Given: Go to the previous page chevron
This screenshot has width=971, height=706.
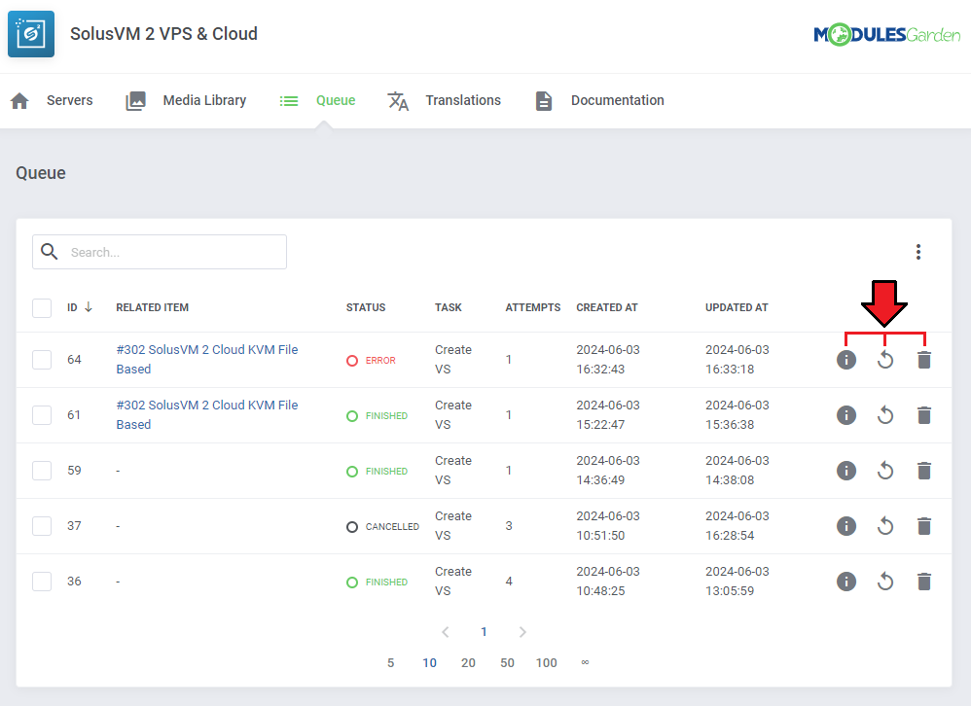Looking at the screenshot, I should 446,632.
